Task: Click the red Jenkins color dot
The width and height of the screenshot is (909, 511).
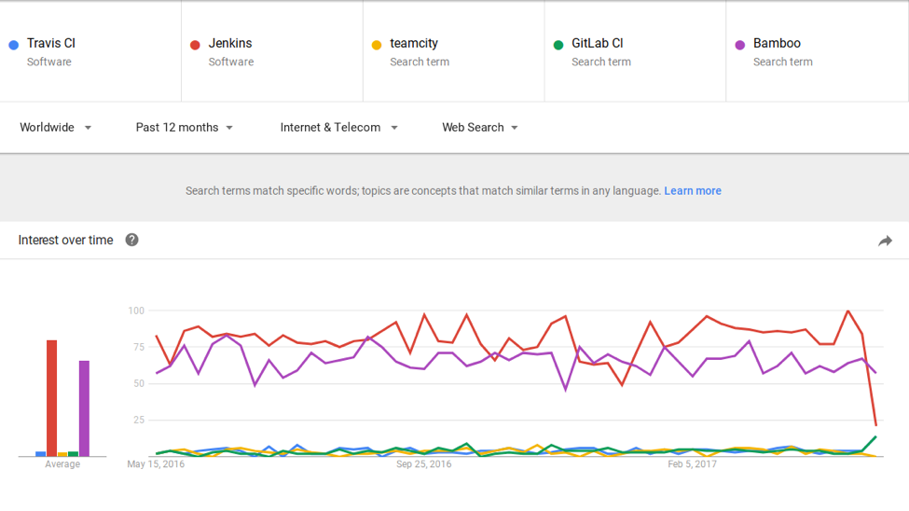Action: tap(195, 44)
